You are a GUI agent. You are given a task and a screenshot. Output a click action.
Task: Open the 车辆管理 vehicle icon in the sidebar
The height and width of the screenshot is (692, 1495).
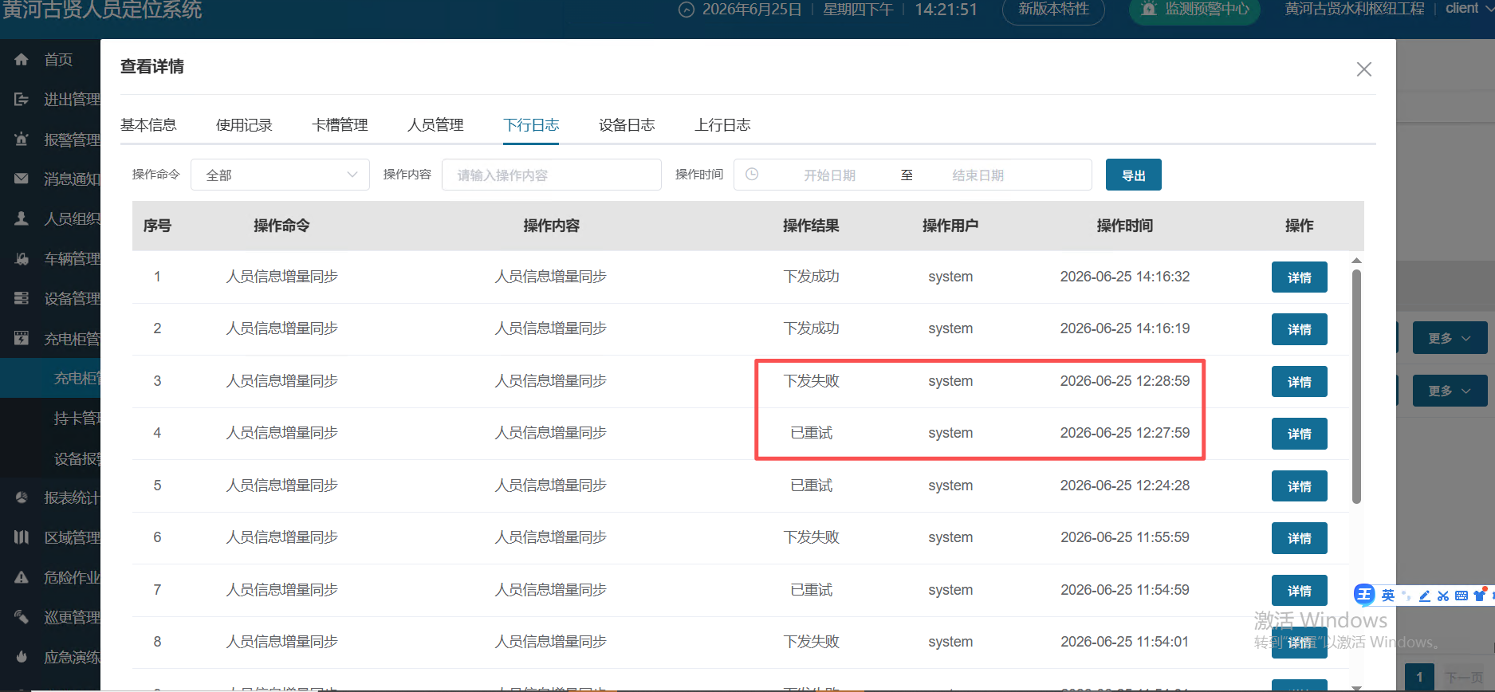pos(22,258)
